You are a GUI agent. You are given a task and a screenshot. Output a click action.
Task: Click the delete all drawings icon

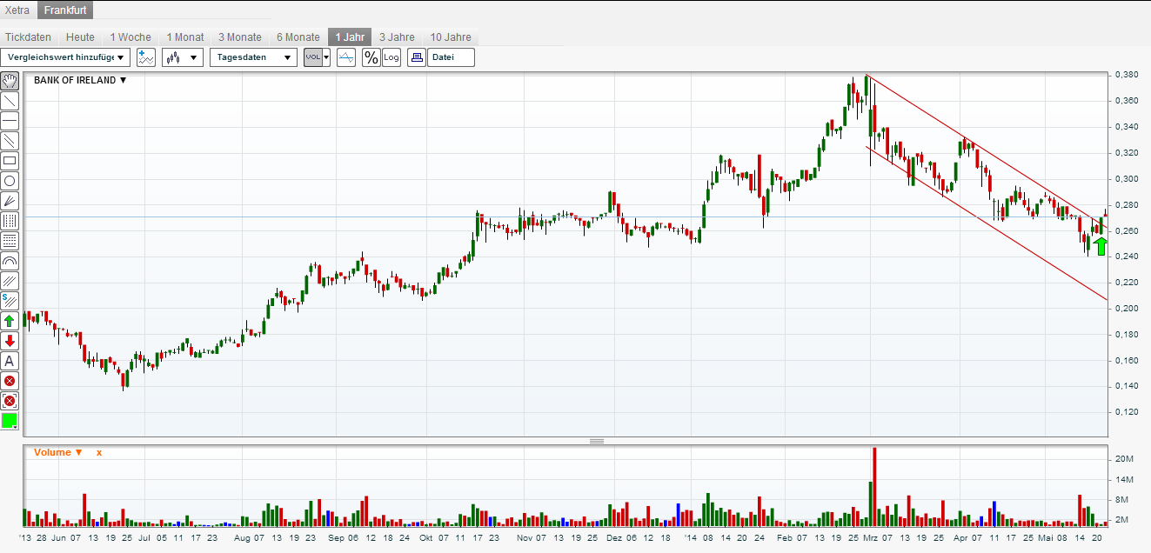(10, 401)
